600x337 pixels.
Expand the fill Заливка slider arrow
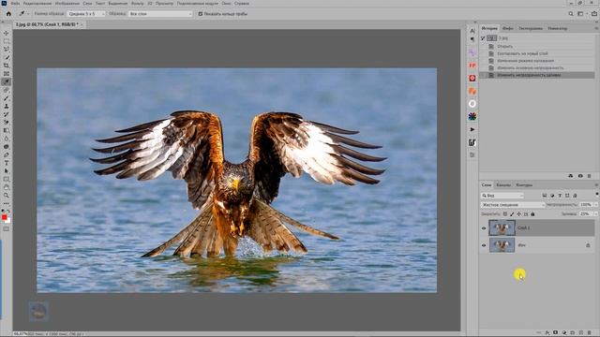point(596,214)
